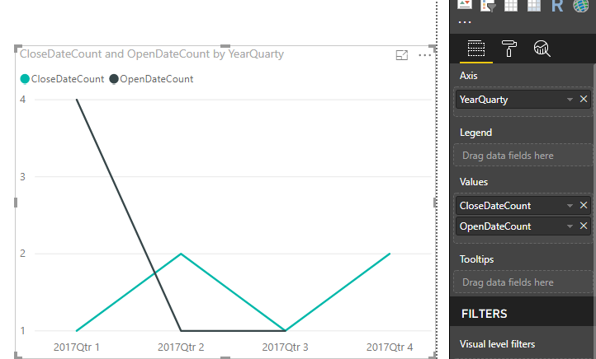Click the 2017Qtr 1 axis label
The height and width of the screenshot is (359, 596).
[x=77, y=347]
